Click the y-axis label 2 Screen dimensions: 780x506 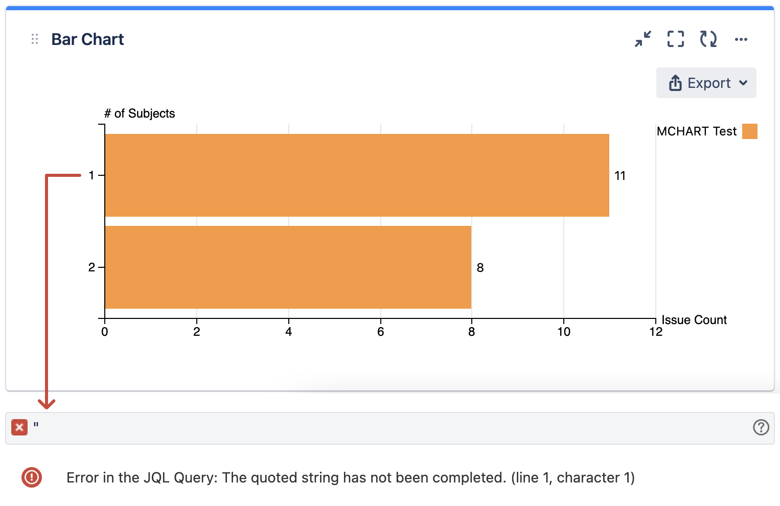pos(91,267)
